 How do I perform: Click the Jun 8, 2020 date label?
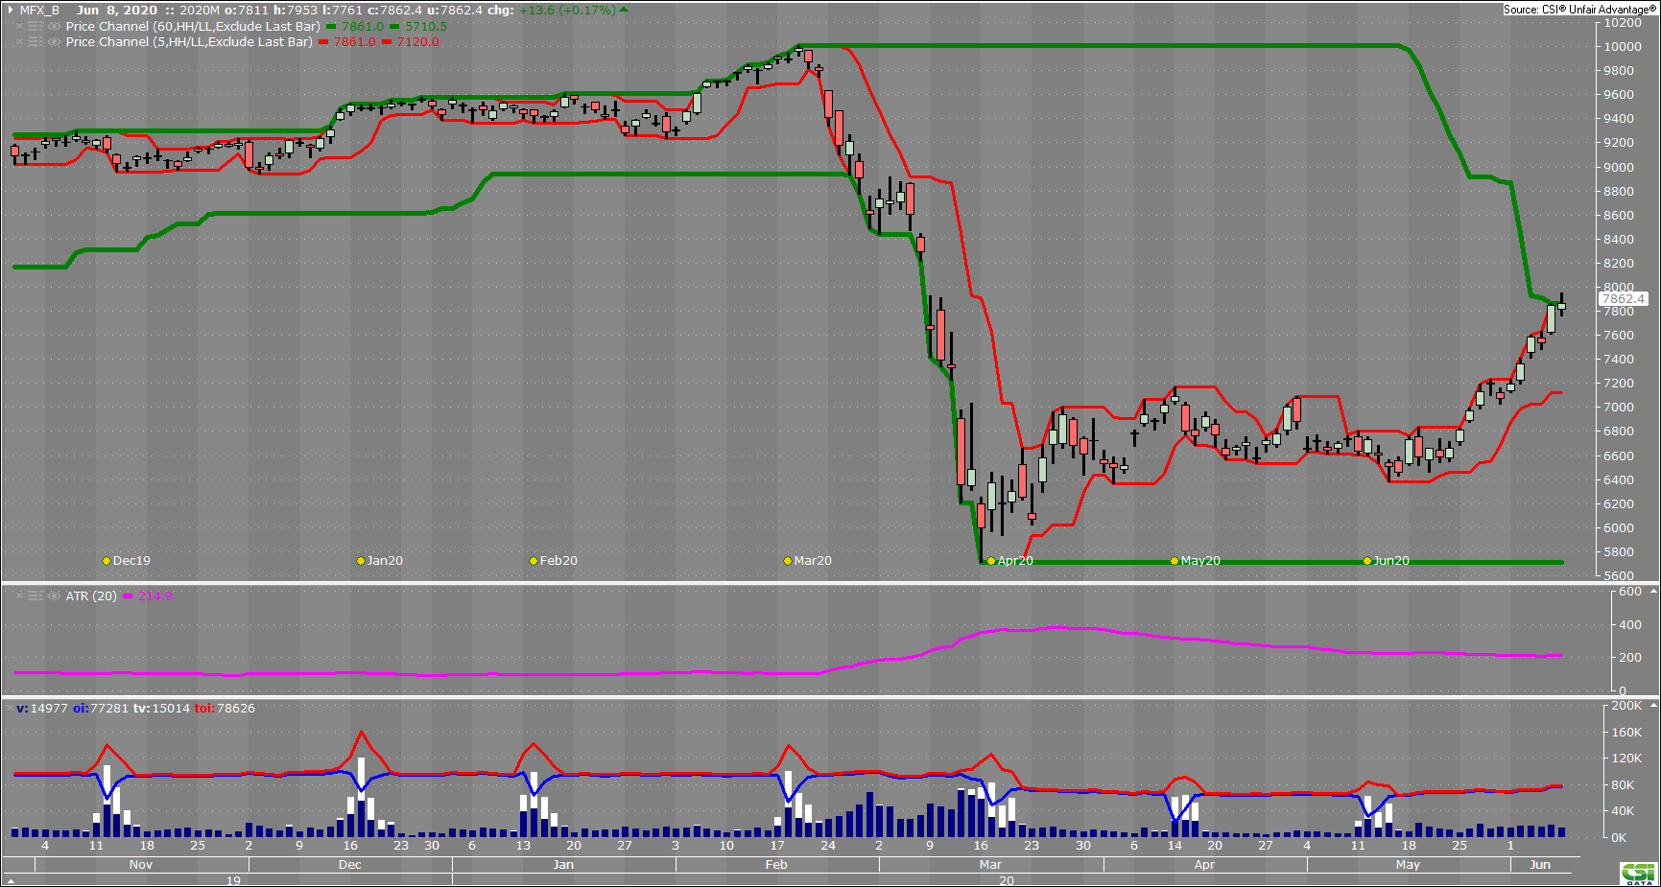(x=117, y=11)
